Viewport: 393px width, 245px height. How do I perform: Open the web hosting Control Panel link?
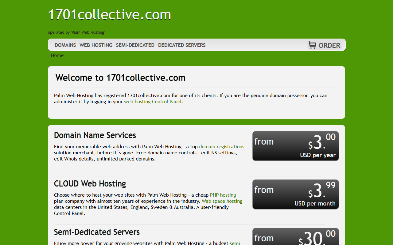pyautogui.click(x=153, y=102)
